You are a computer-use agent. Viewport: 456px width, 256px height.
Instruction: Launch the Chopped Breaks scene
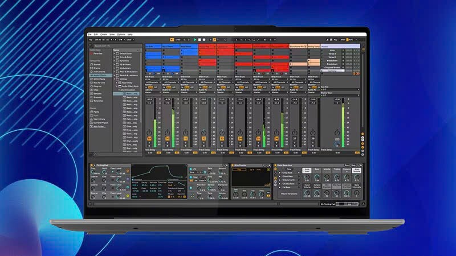pyautogui.click(x=322, y=68)
